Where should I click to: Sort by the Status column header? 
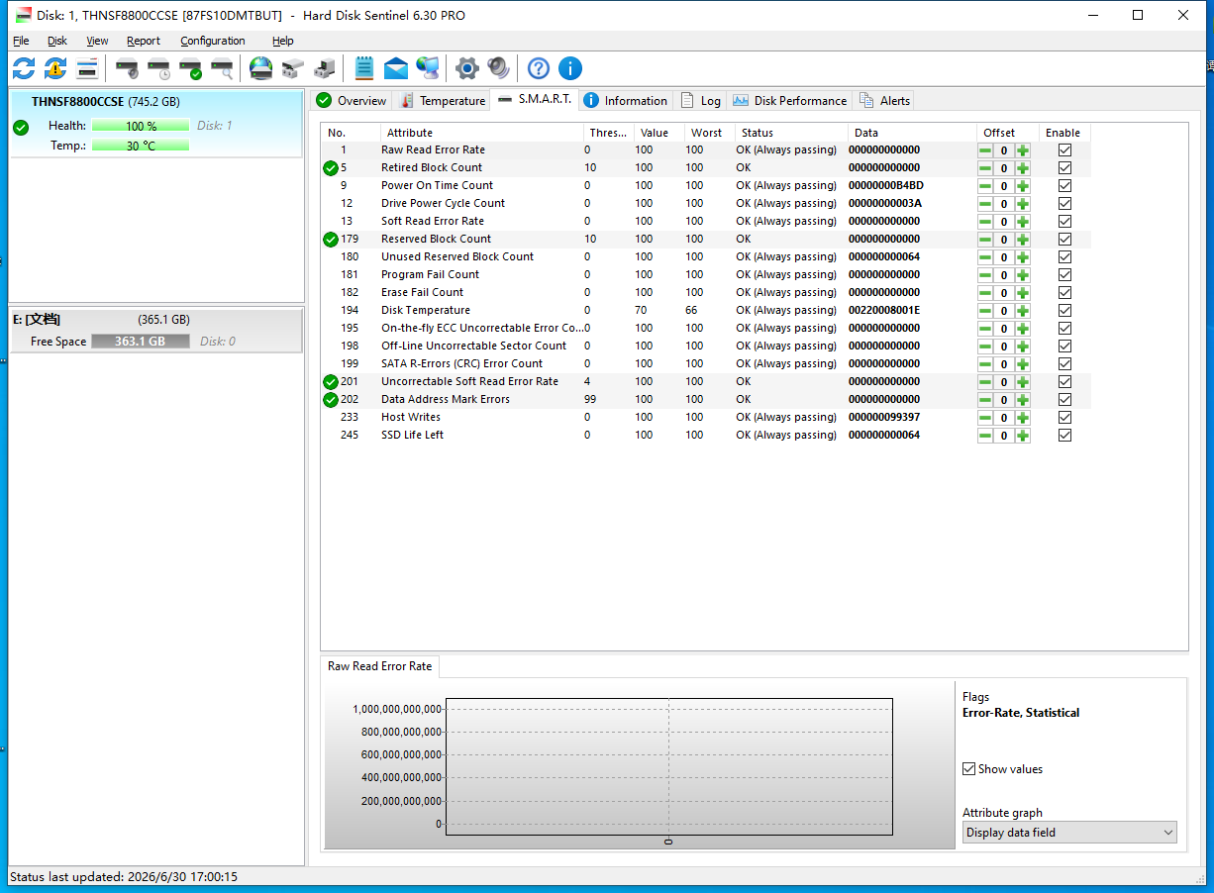791,133
